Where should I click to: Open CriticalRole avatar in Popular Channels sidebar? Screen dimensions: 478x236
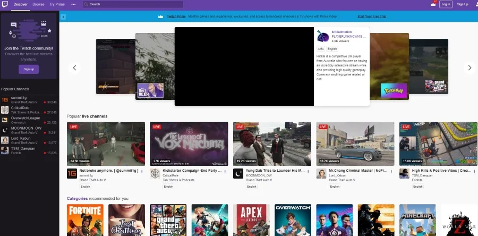click(x=5, y=110)
